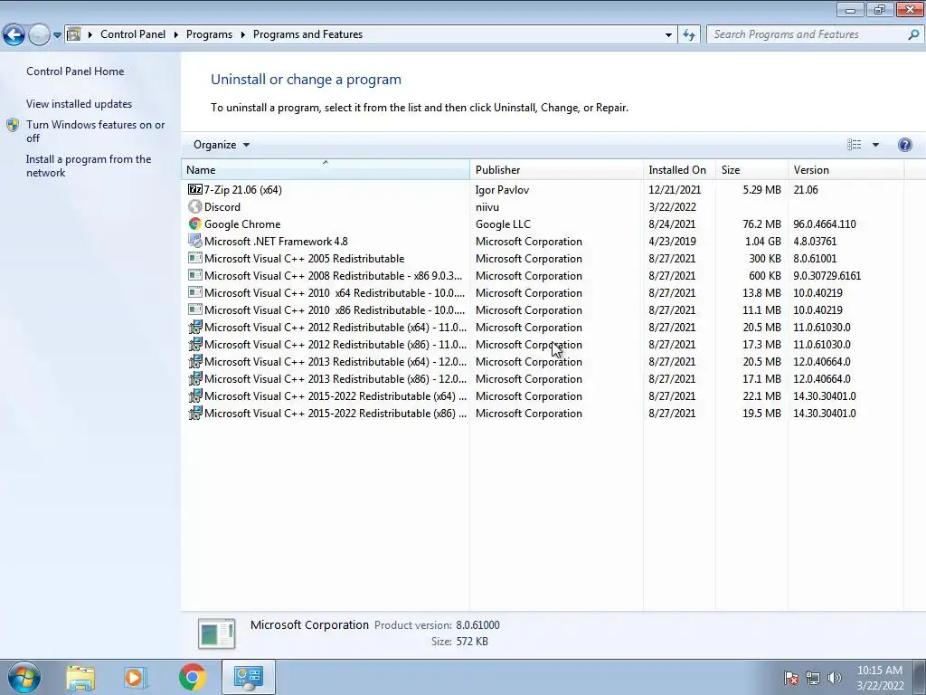
Task: Select Microsoft .NET Framework 4.8 entry
Action: tap(276, 241)
